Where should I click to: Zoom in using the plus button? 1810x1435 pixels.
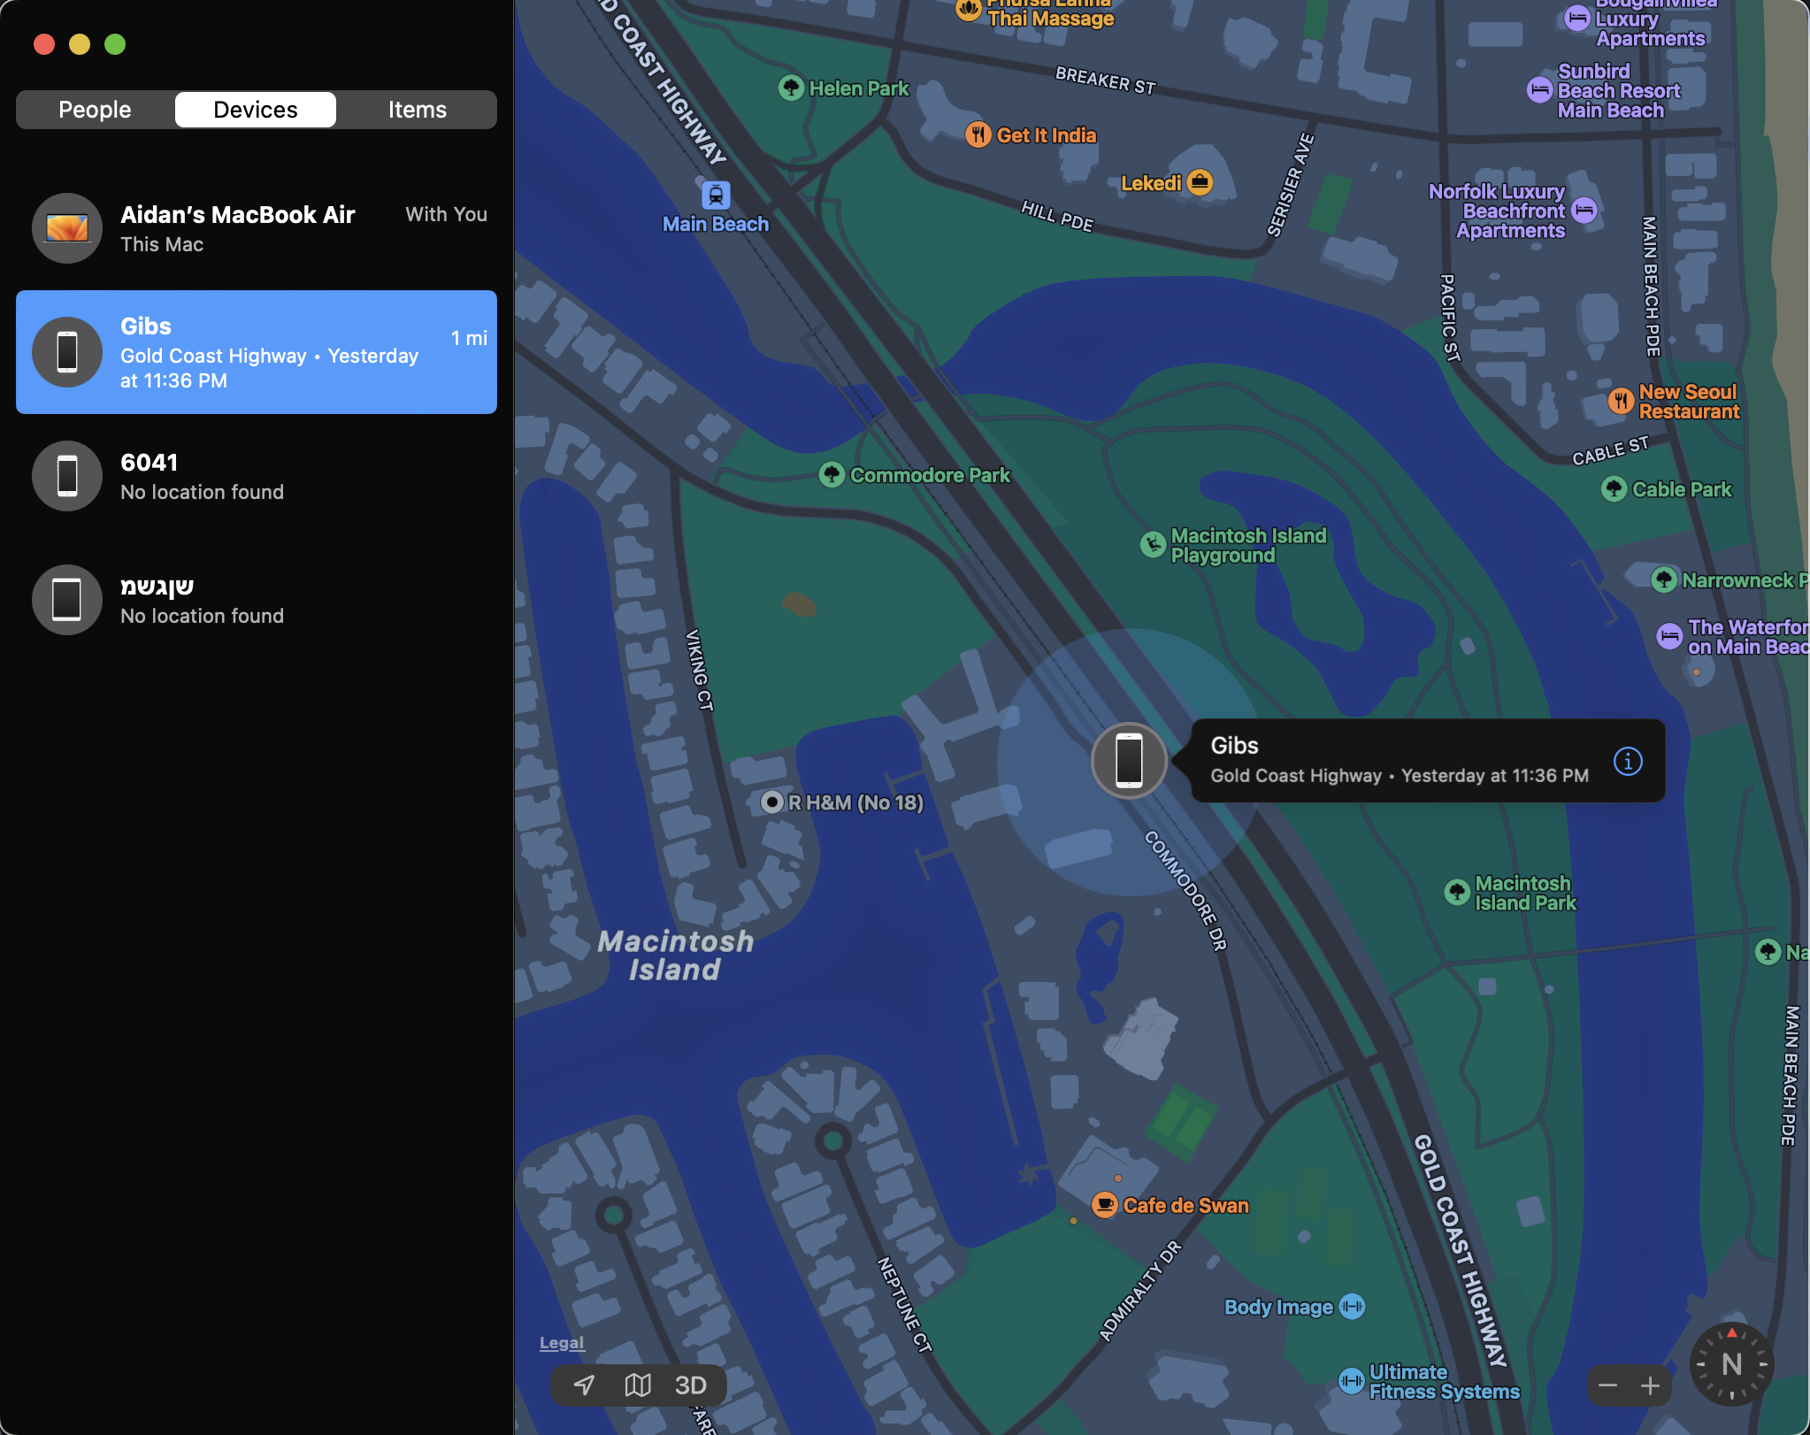[1650, 1385]
